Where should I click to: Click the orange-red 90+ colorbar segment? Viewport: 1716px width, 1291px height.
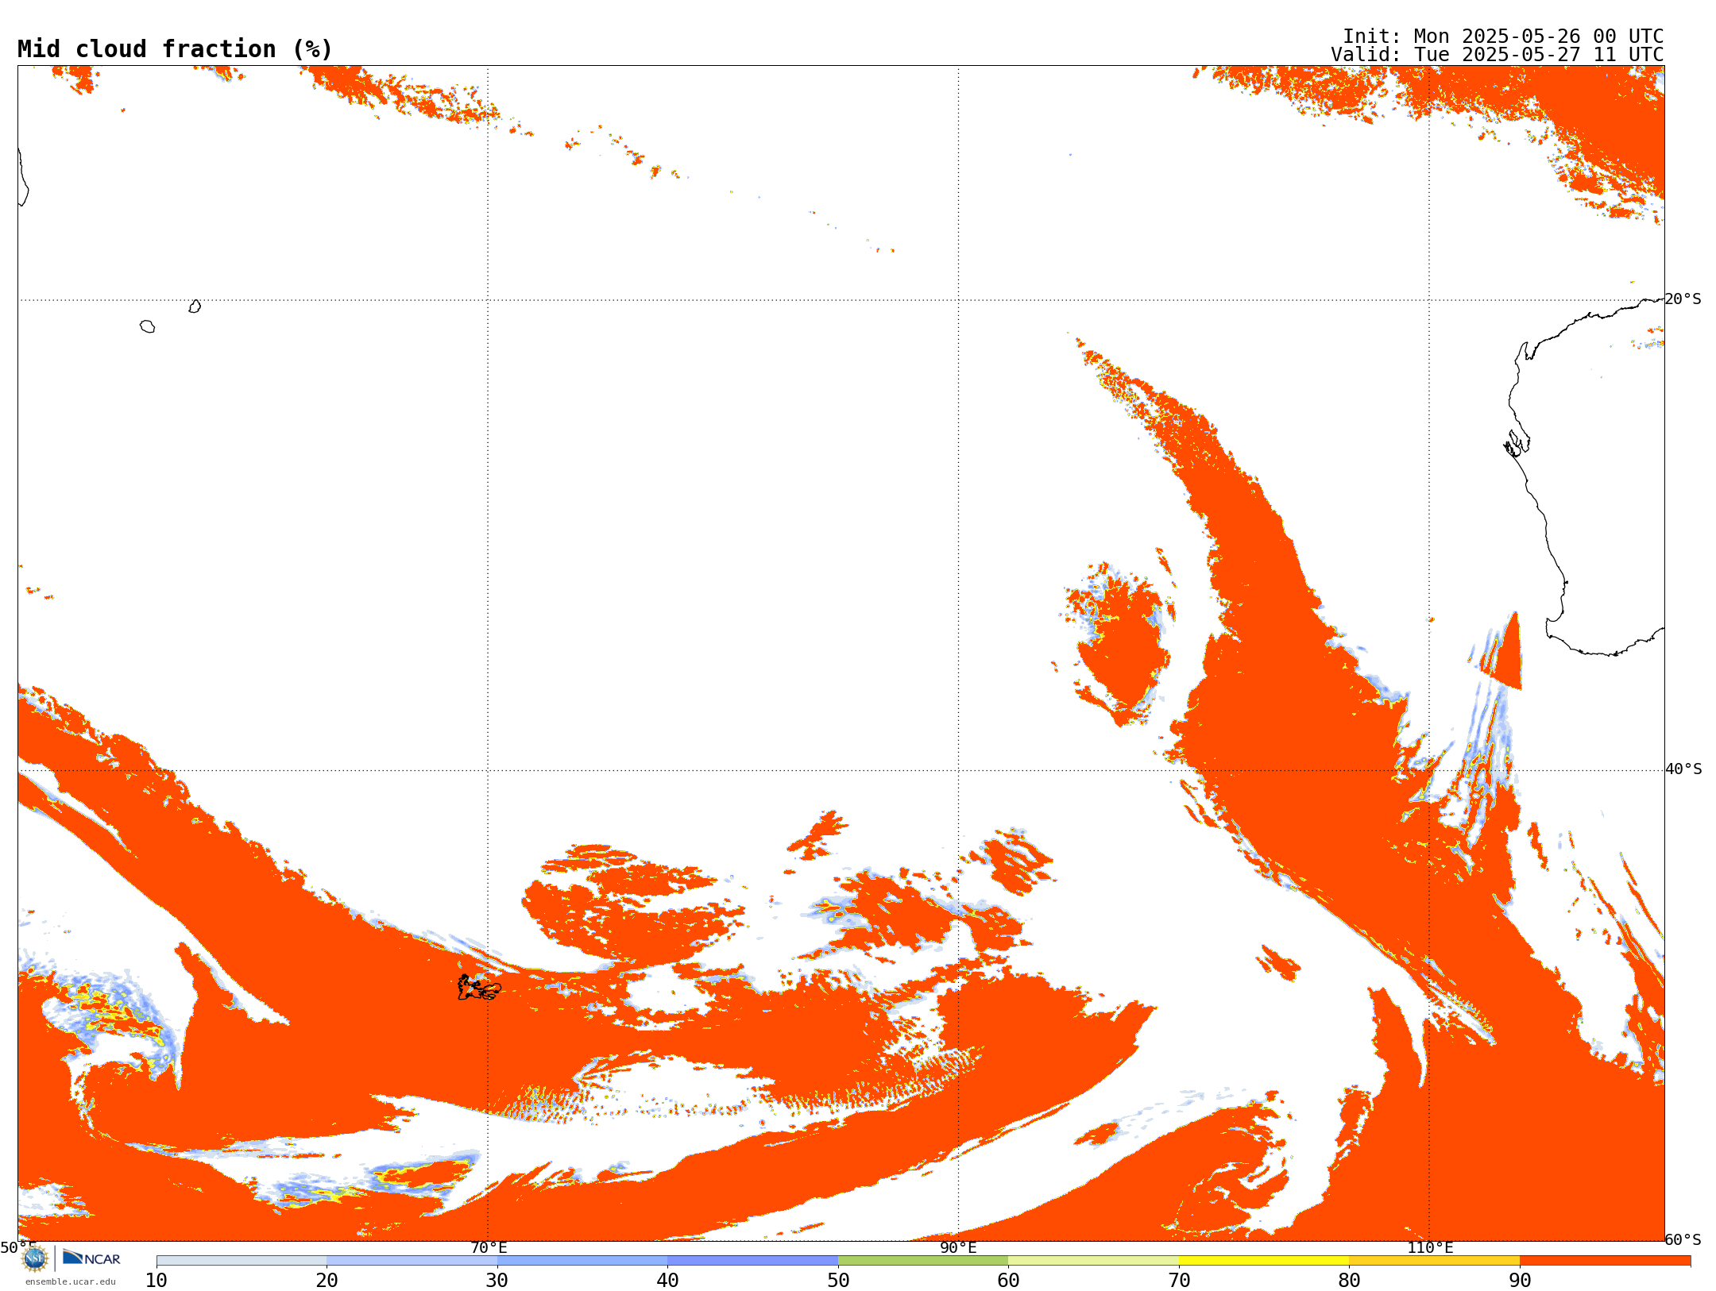[x=1605, y=1261]
